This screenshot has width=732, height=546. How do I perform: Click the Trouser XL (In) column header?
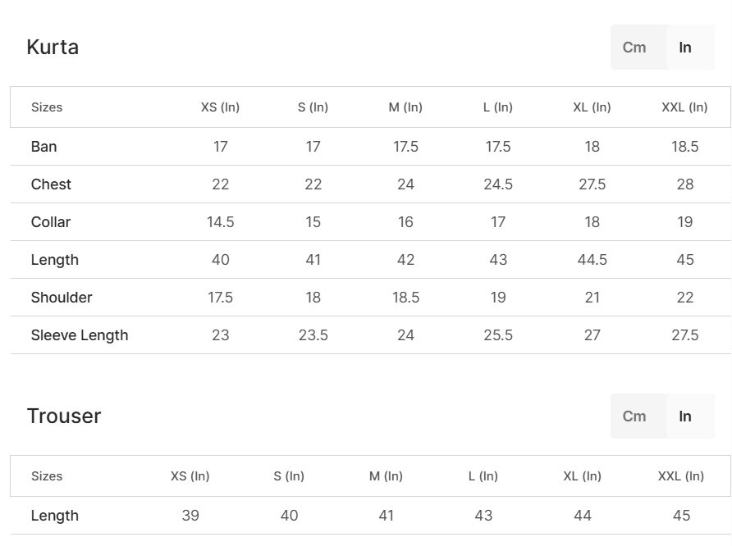[x=583, y=476]
